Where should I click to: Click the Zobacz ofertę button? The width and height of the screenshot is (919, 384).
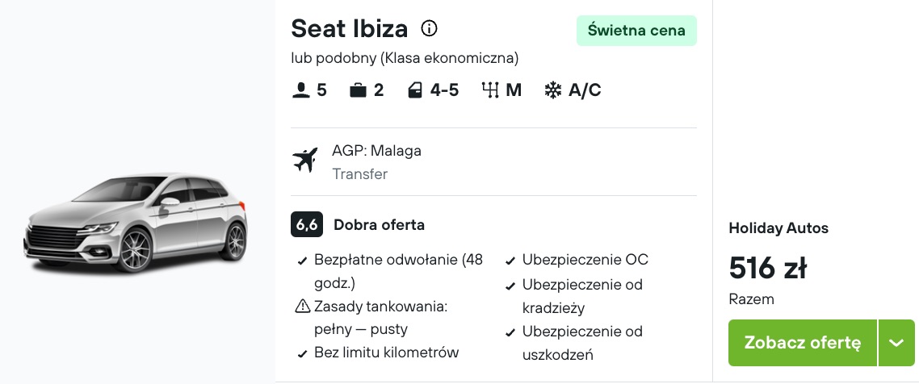(x=803, y=343)
